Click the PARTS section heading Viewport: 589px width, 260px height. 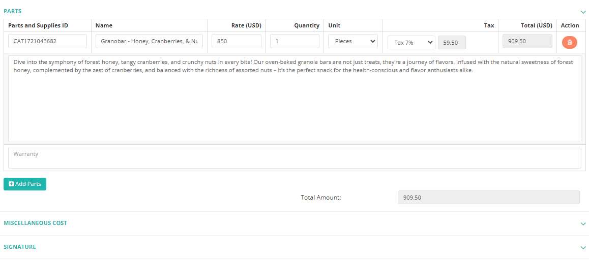coord(12,11)
